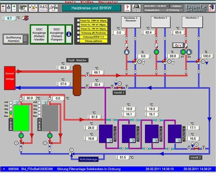This screenshot has height=173, width=216.
Task: Click the Admin user field
Action: pos(175,6)
